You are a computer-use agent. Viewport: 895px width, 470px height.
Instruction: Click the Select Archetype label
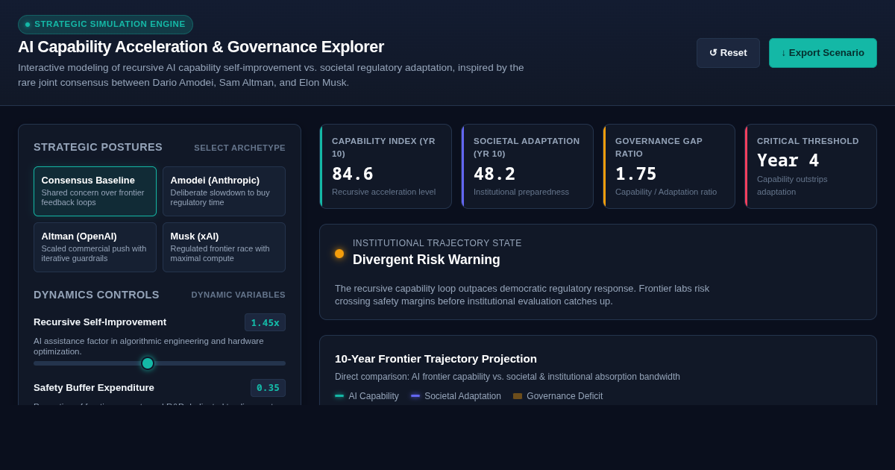coord(239,148)
